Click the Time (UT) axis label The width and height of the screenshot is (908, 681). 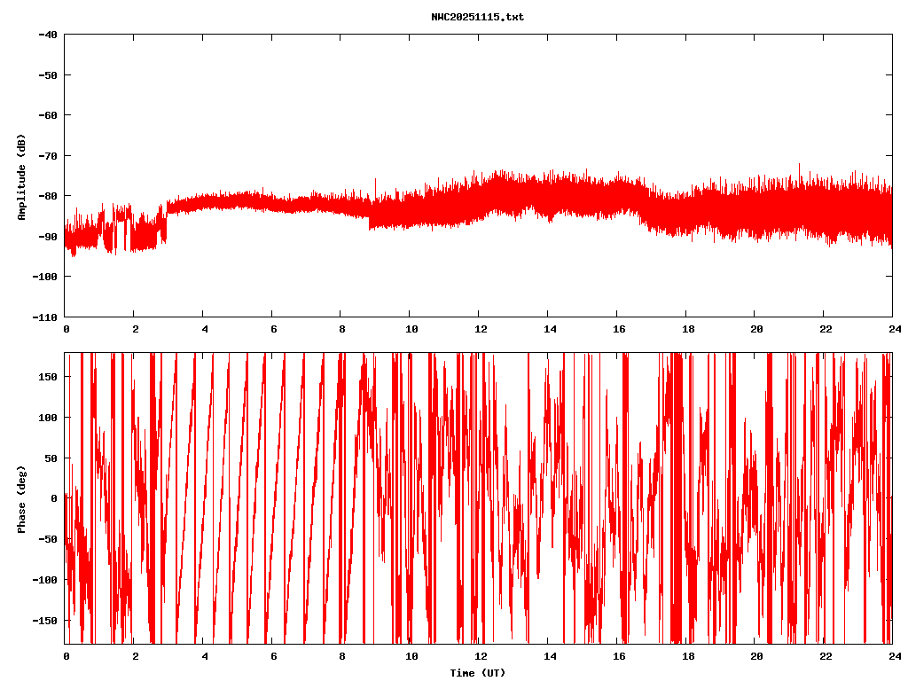[477, 673]
